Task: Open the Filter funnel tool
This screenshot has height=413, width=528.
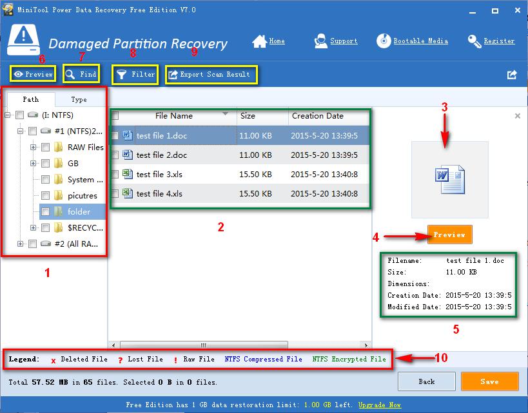Action: 121,75
